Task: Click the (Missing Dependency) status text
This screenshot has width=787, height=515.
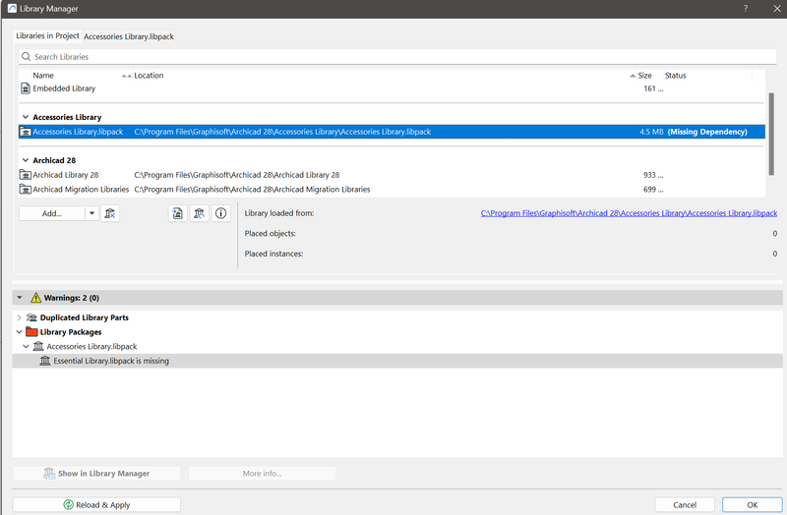Action: (707, 132)
